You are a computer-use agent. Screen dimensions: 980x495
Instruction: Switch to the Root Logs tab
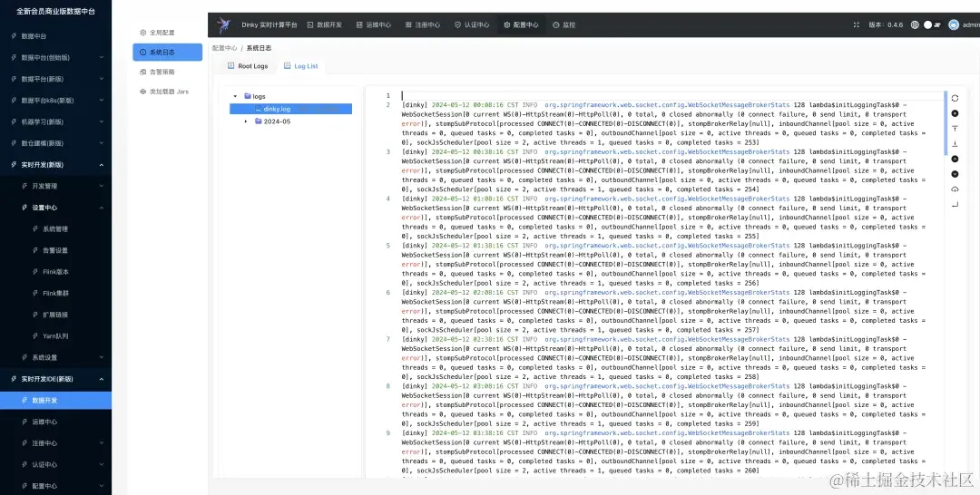[248, 65]
